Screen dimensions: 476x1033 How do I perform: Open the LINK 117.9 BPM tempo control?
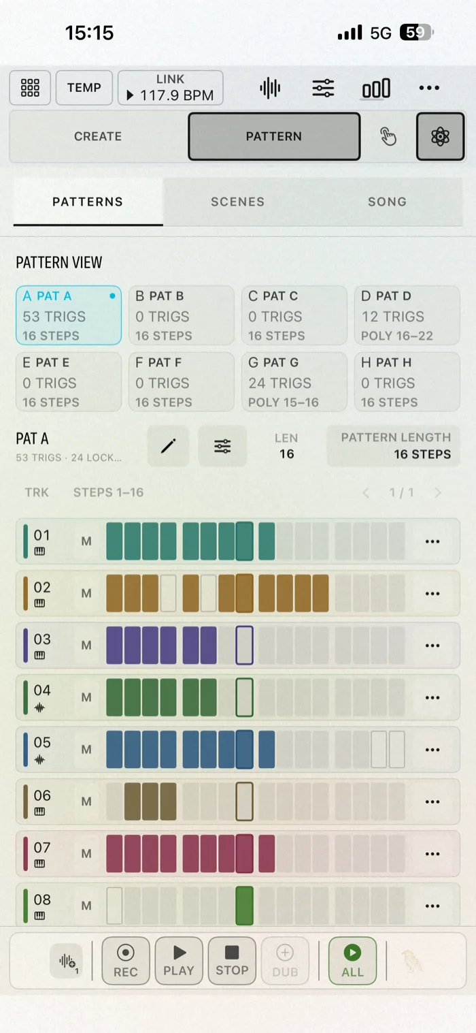click(x=171, y=88)
